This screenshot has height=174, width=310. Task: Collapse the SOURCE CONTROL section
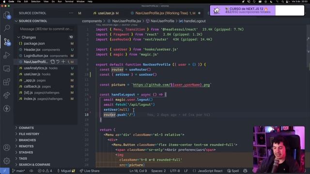pyautogui.click(x=31, y=21)
